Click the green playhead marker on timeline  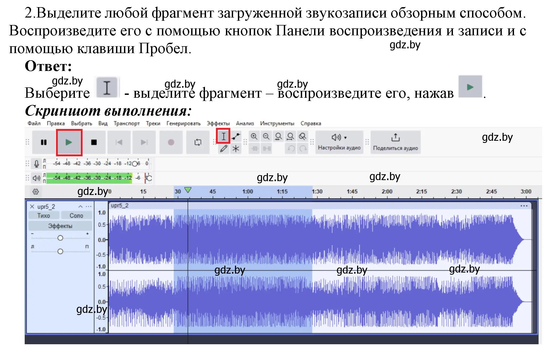point(188,190)
